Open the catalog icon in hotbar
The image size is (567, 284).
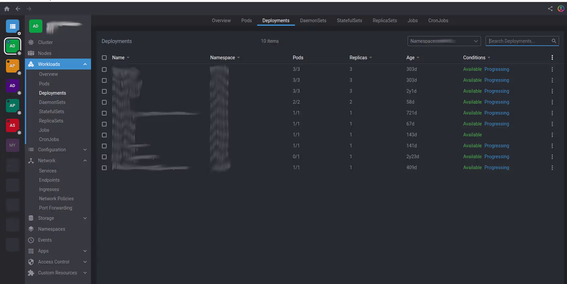click(12, 26)
